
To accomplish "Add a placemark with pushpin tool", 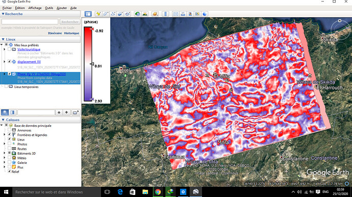I will pos(98,14).
